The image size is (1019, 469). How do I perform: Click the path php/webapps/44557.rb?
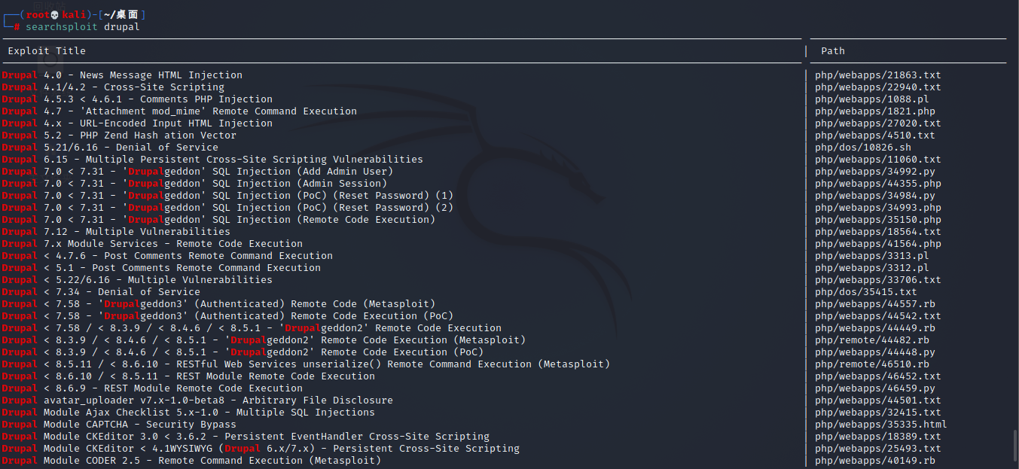pos(875,304)
